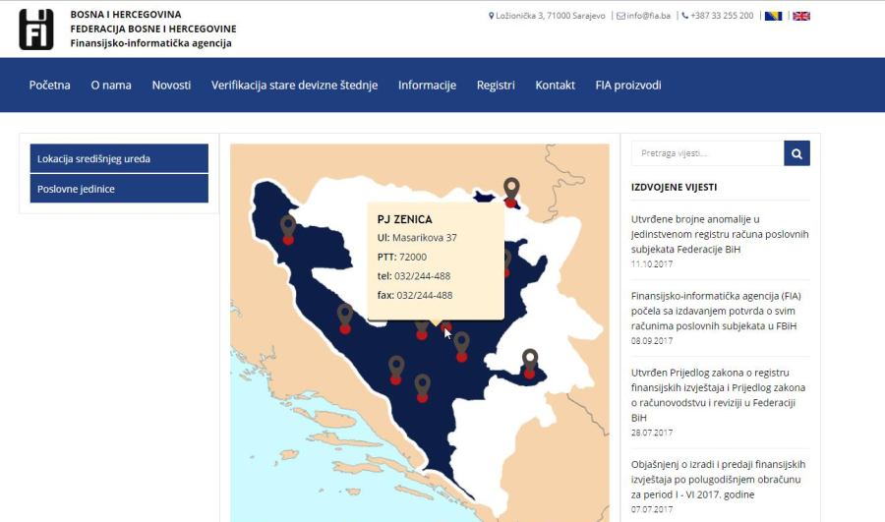Open FIA proizvodi menu item
Image resolution: width=885 pixels, height=522 pixels.
click(x=627, y=86)
